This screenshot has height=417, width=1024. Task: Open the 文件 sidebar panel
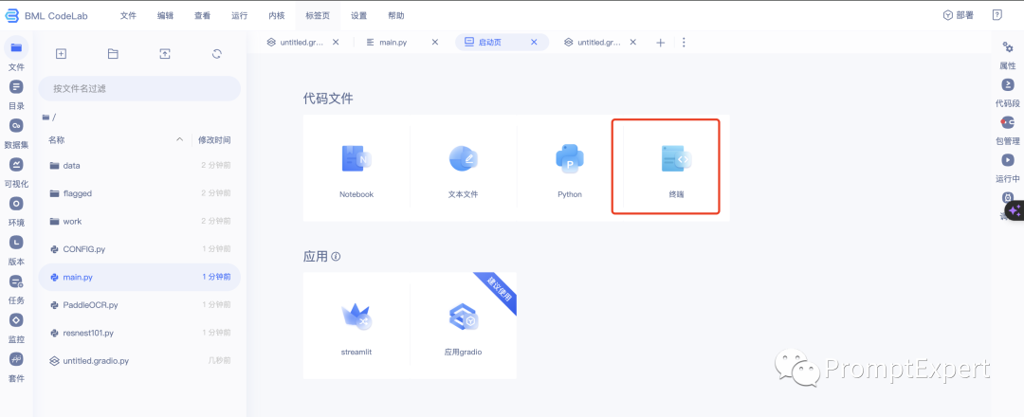pyautogui.click(x=16, y=54)
